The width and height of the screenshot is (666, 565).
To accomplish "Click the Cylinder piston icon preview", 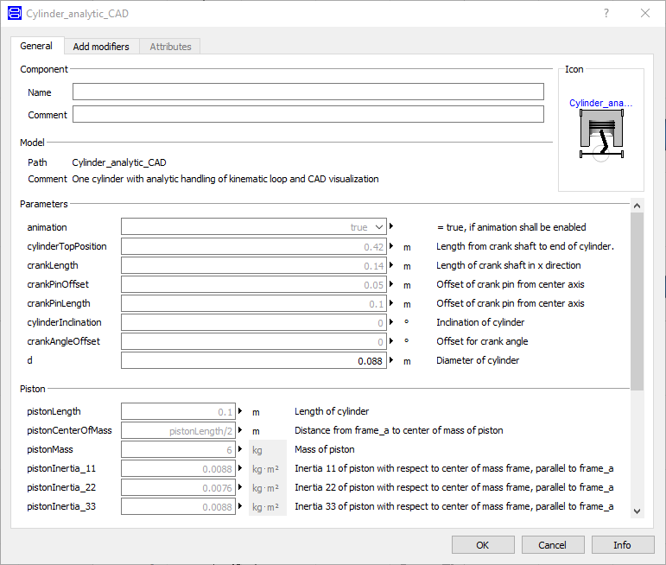I will tap(601, 135).
